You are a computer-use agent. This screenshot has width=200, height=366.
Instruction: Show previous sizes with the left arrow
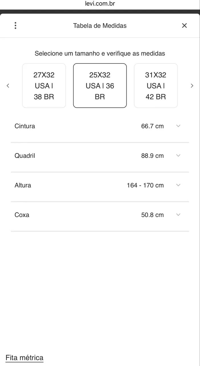point(8,85)
